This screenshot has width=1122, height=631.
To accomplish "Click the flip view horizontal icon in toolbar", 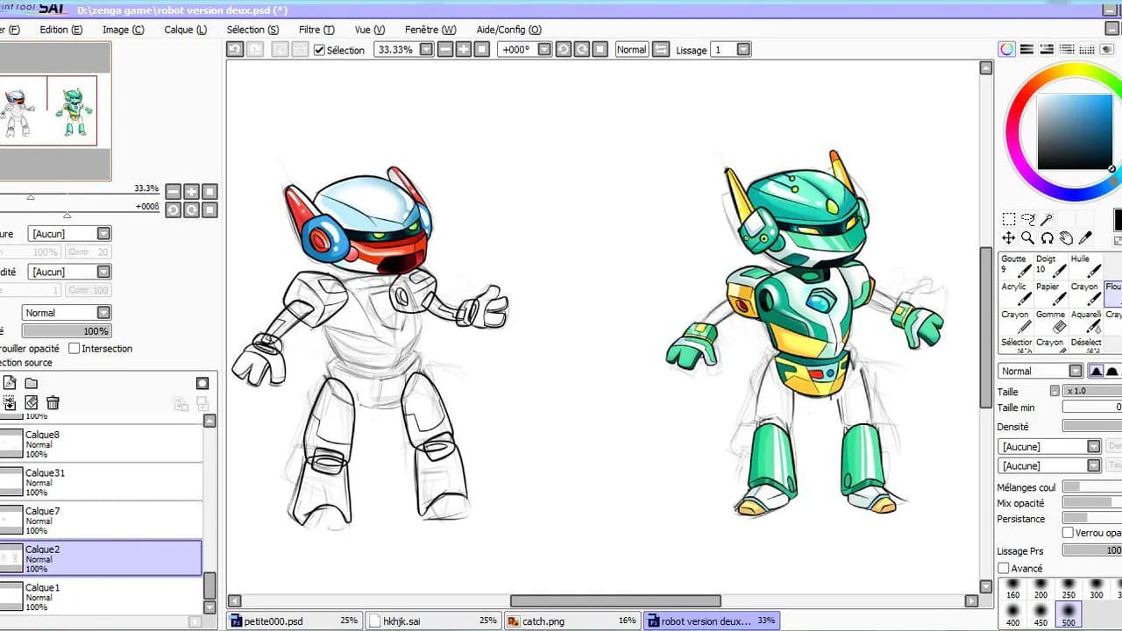I will click(661, 50).
